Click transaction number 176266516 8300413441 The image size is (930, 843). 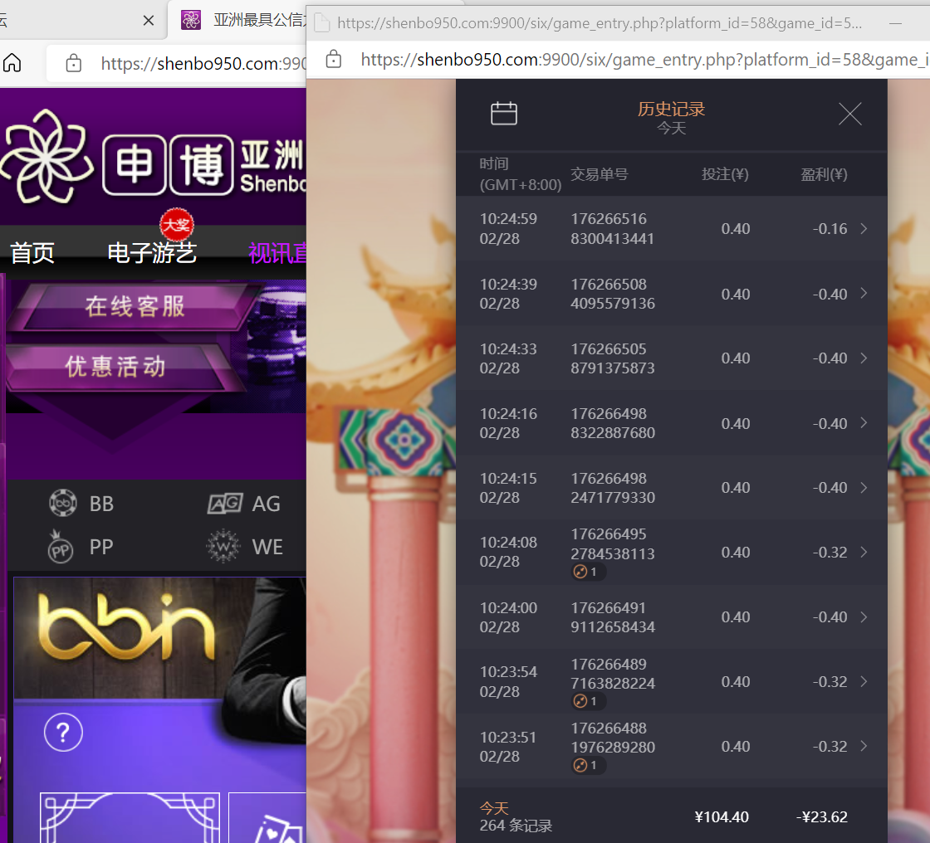612,229
